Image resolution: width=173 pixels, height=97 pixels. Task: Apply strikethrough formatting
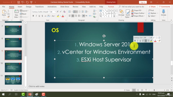point(45,16)
